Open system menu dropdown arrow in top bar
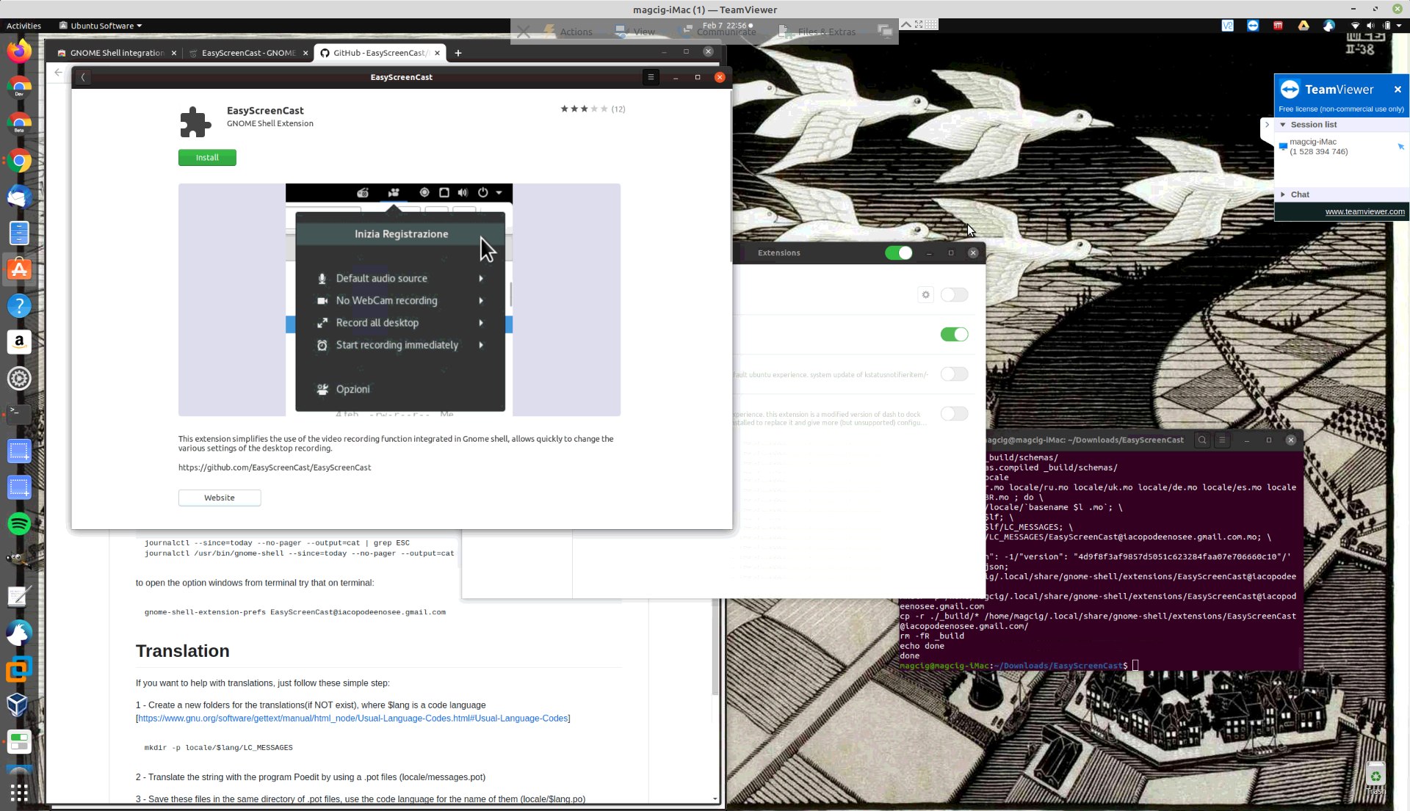The height and width of the screenshot is (811, 1410). tap(1399, 26)
